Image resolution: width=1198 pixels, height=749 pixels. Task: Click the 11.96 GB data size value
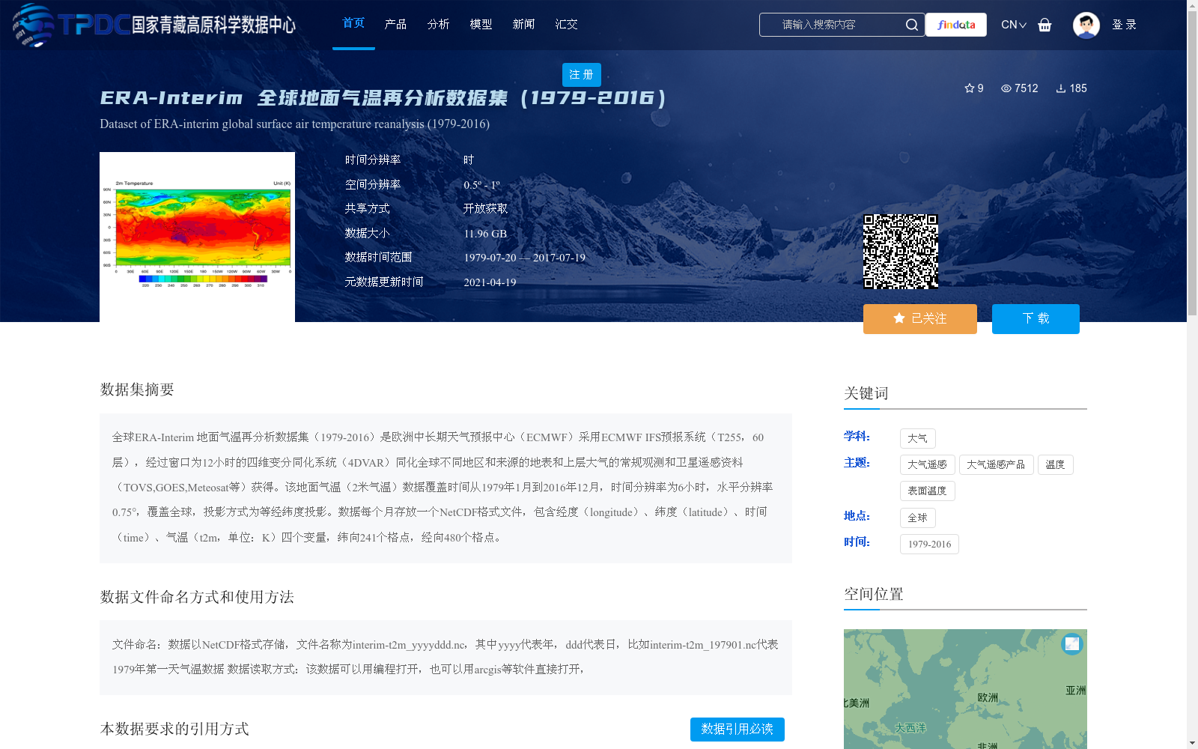click(x=485, y=234)
